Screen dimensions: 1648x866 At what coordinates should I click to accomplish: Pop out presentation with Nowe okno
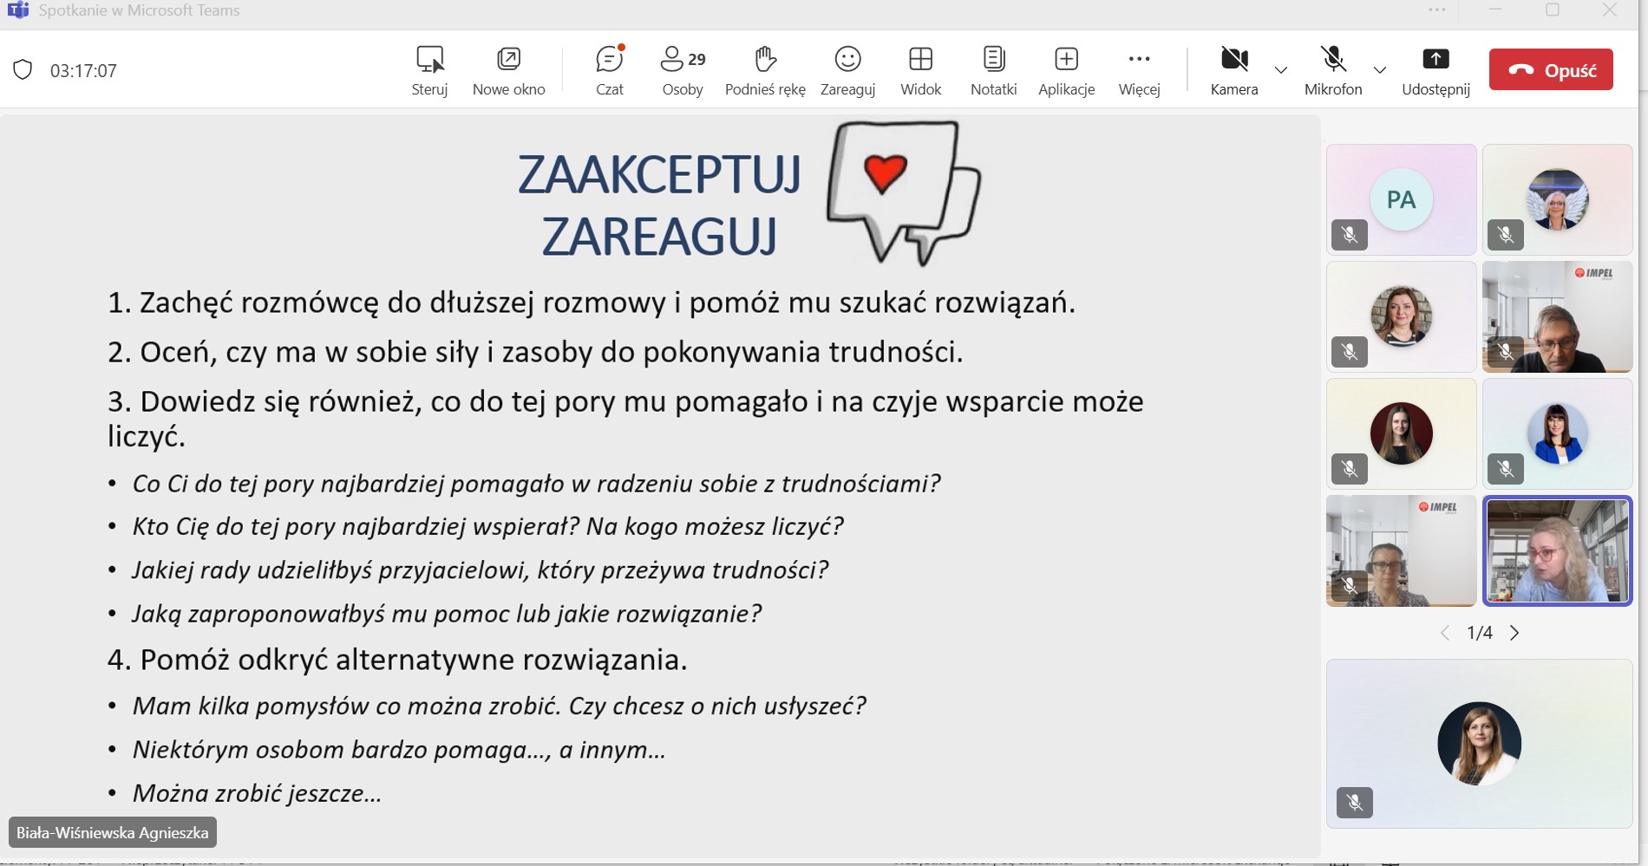point(508,69)
